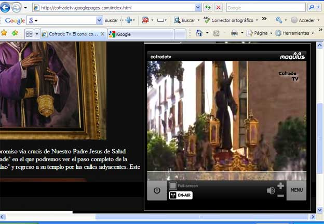Refresh the page with the reload icon
The image size is (324, 224).
click(208, 7)
